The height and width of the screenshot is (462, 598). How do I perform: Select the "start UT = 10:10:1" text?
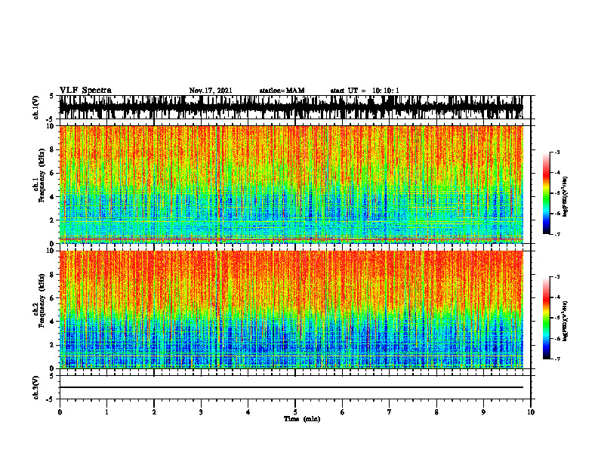tap(365, 91)
